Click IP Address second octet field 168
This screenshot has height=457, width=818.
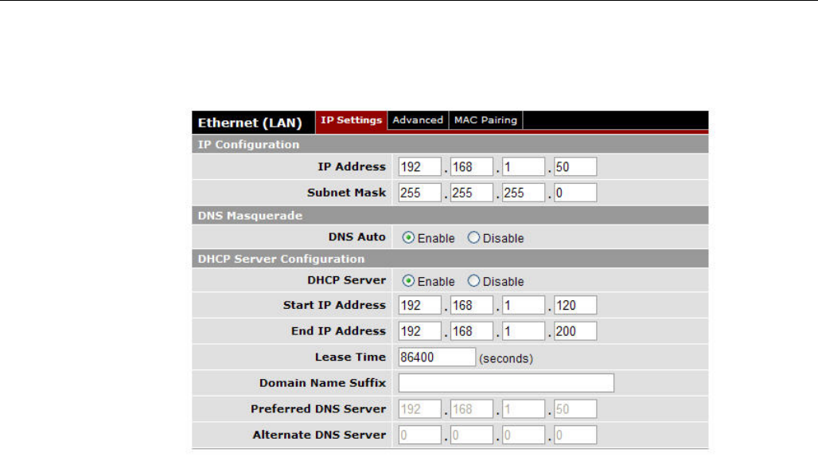[472, 167]
